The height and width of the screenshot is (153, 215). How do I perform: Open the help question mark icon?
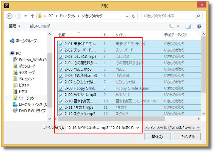point(199,26)
